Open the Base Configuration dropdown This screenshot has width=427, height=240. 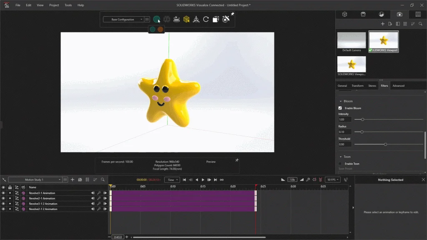tap(123, 20)
